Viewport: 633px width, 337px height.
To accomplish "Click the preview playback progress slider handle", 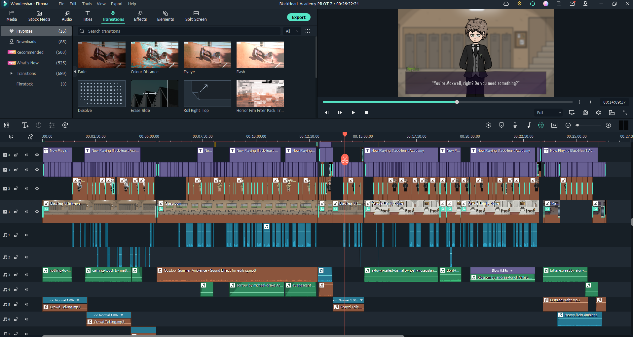I will click(x=457, y=102).
